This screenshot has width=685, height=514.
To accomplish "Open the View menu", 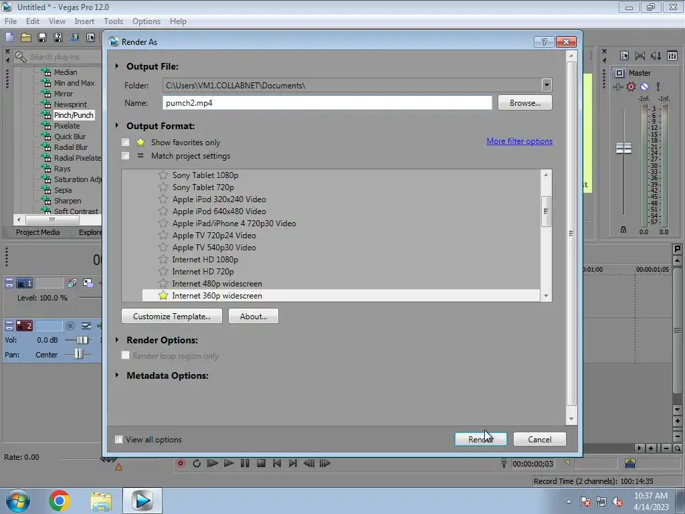I will pyautogui.click(x=57, y=21).
